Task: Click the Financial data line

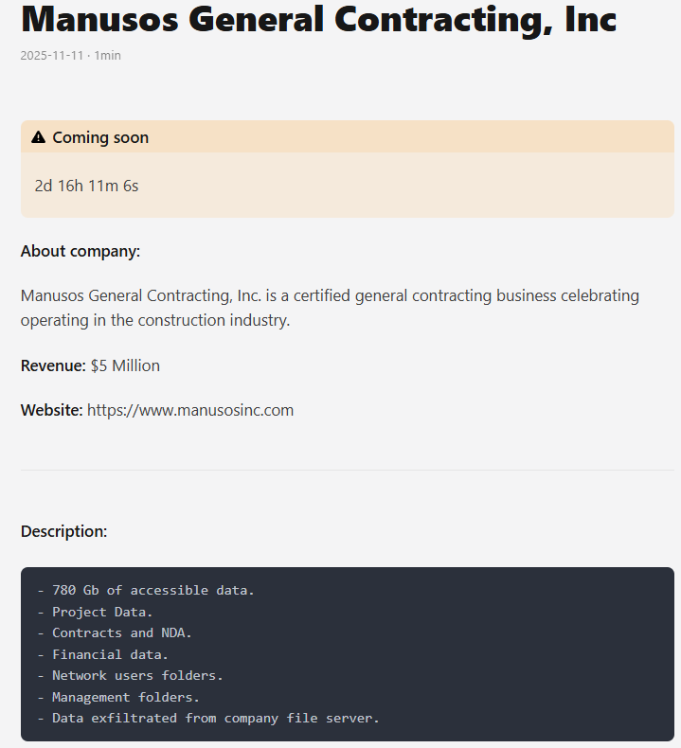Action: coord(110,654)
